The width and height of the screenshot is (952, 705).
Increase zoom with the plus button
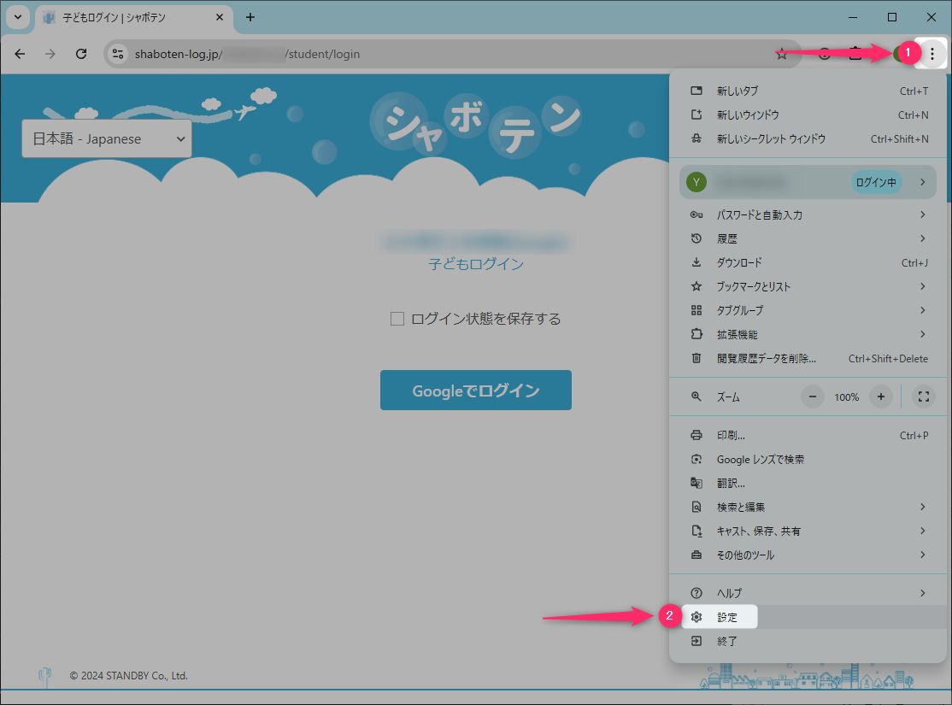[881, 397]
